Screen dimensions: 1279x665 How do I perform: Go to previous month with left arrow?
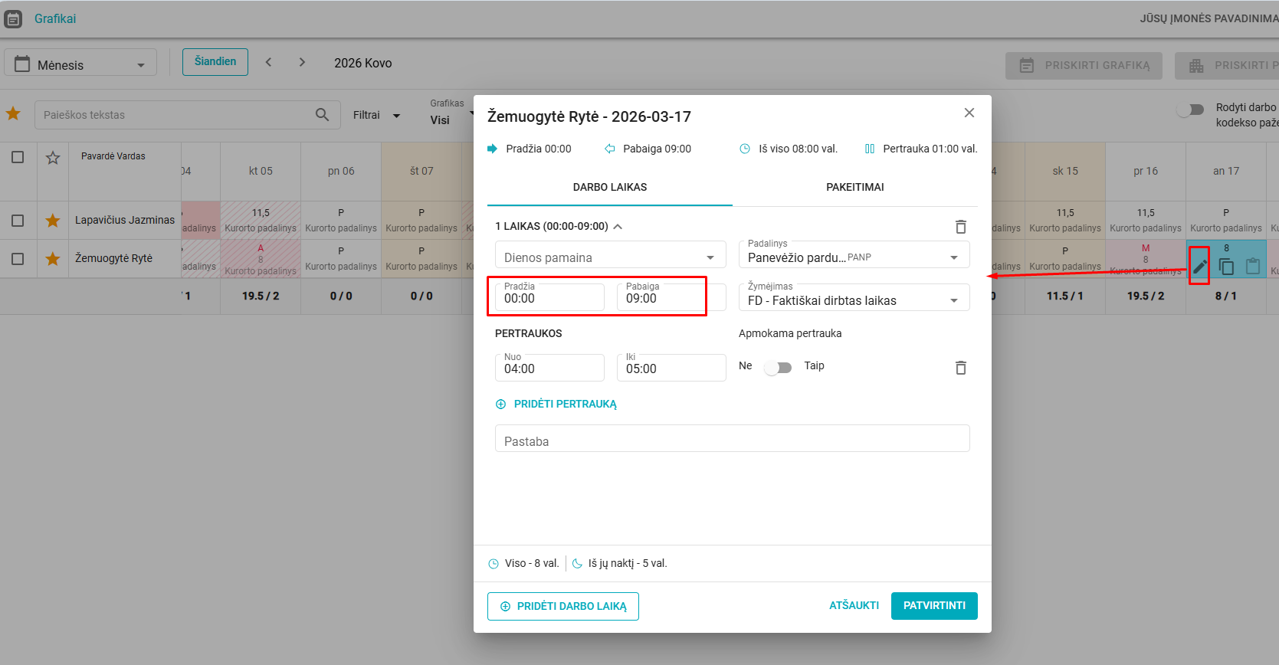(268, 63)
